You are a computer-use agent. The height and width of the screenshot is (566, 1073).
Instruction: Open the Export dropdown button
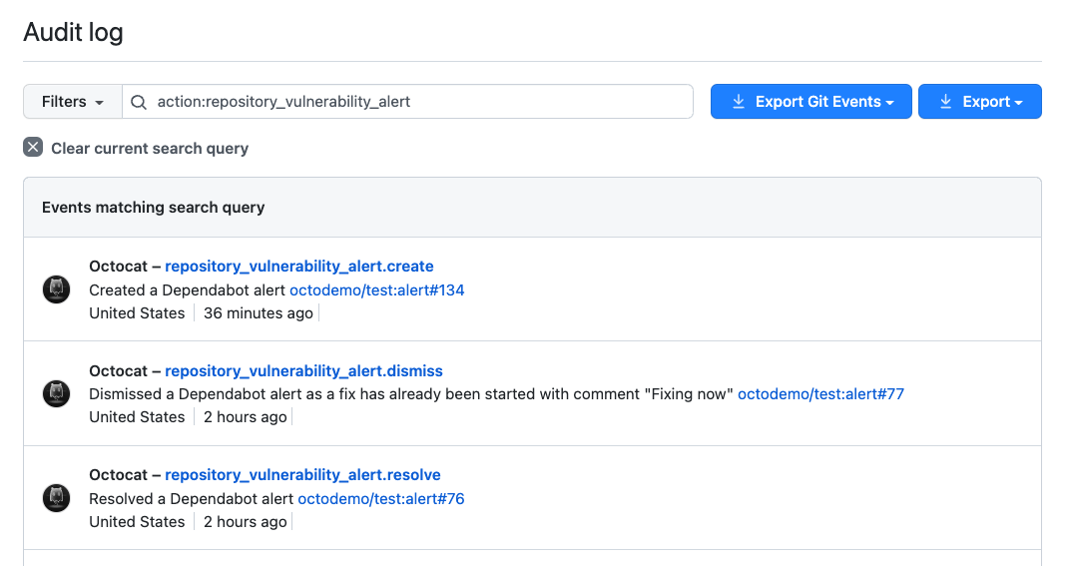coord(980,101)
